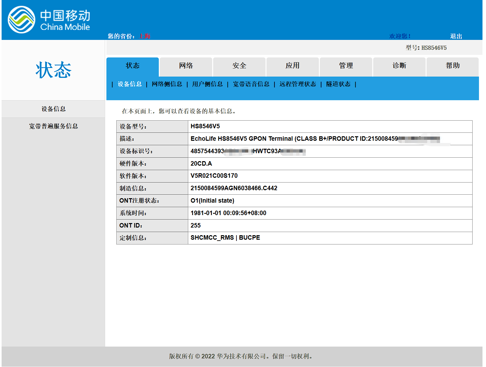Viewport: 486px width, 367px height.
Task: Open 宽带普遍服务信息 in sidebar
Action: (x=53, y=126)
